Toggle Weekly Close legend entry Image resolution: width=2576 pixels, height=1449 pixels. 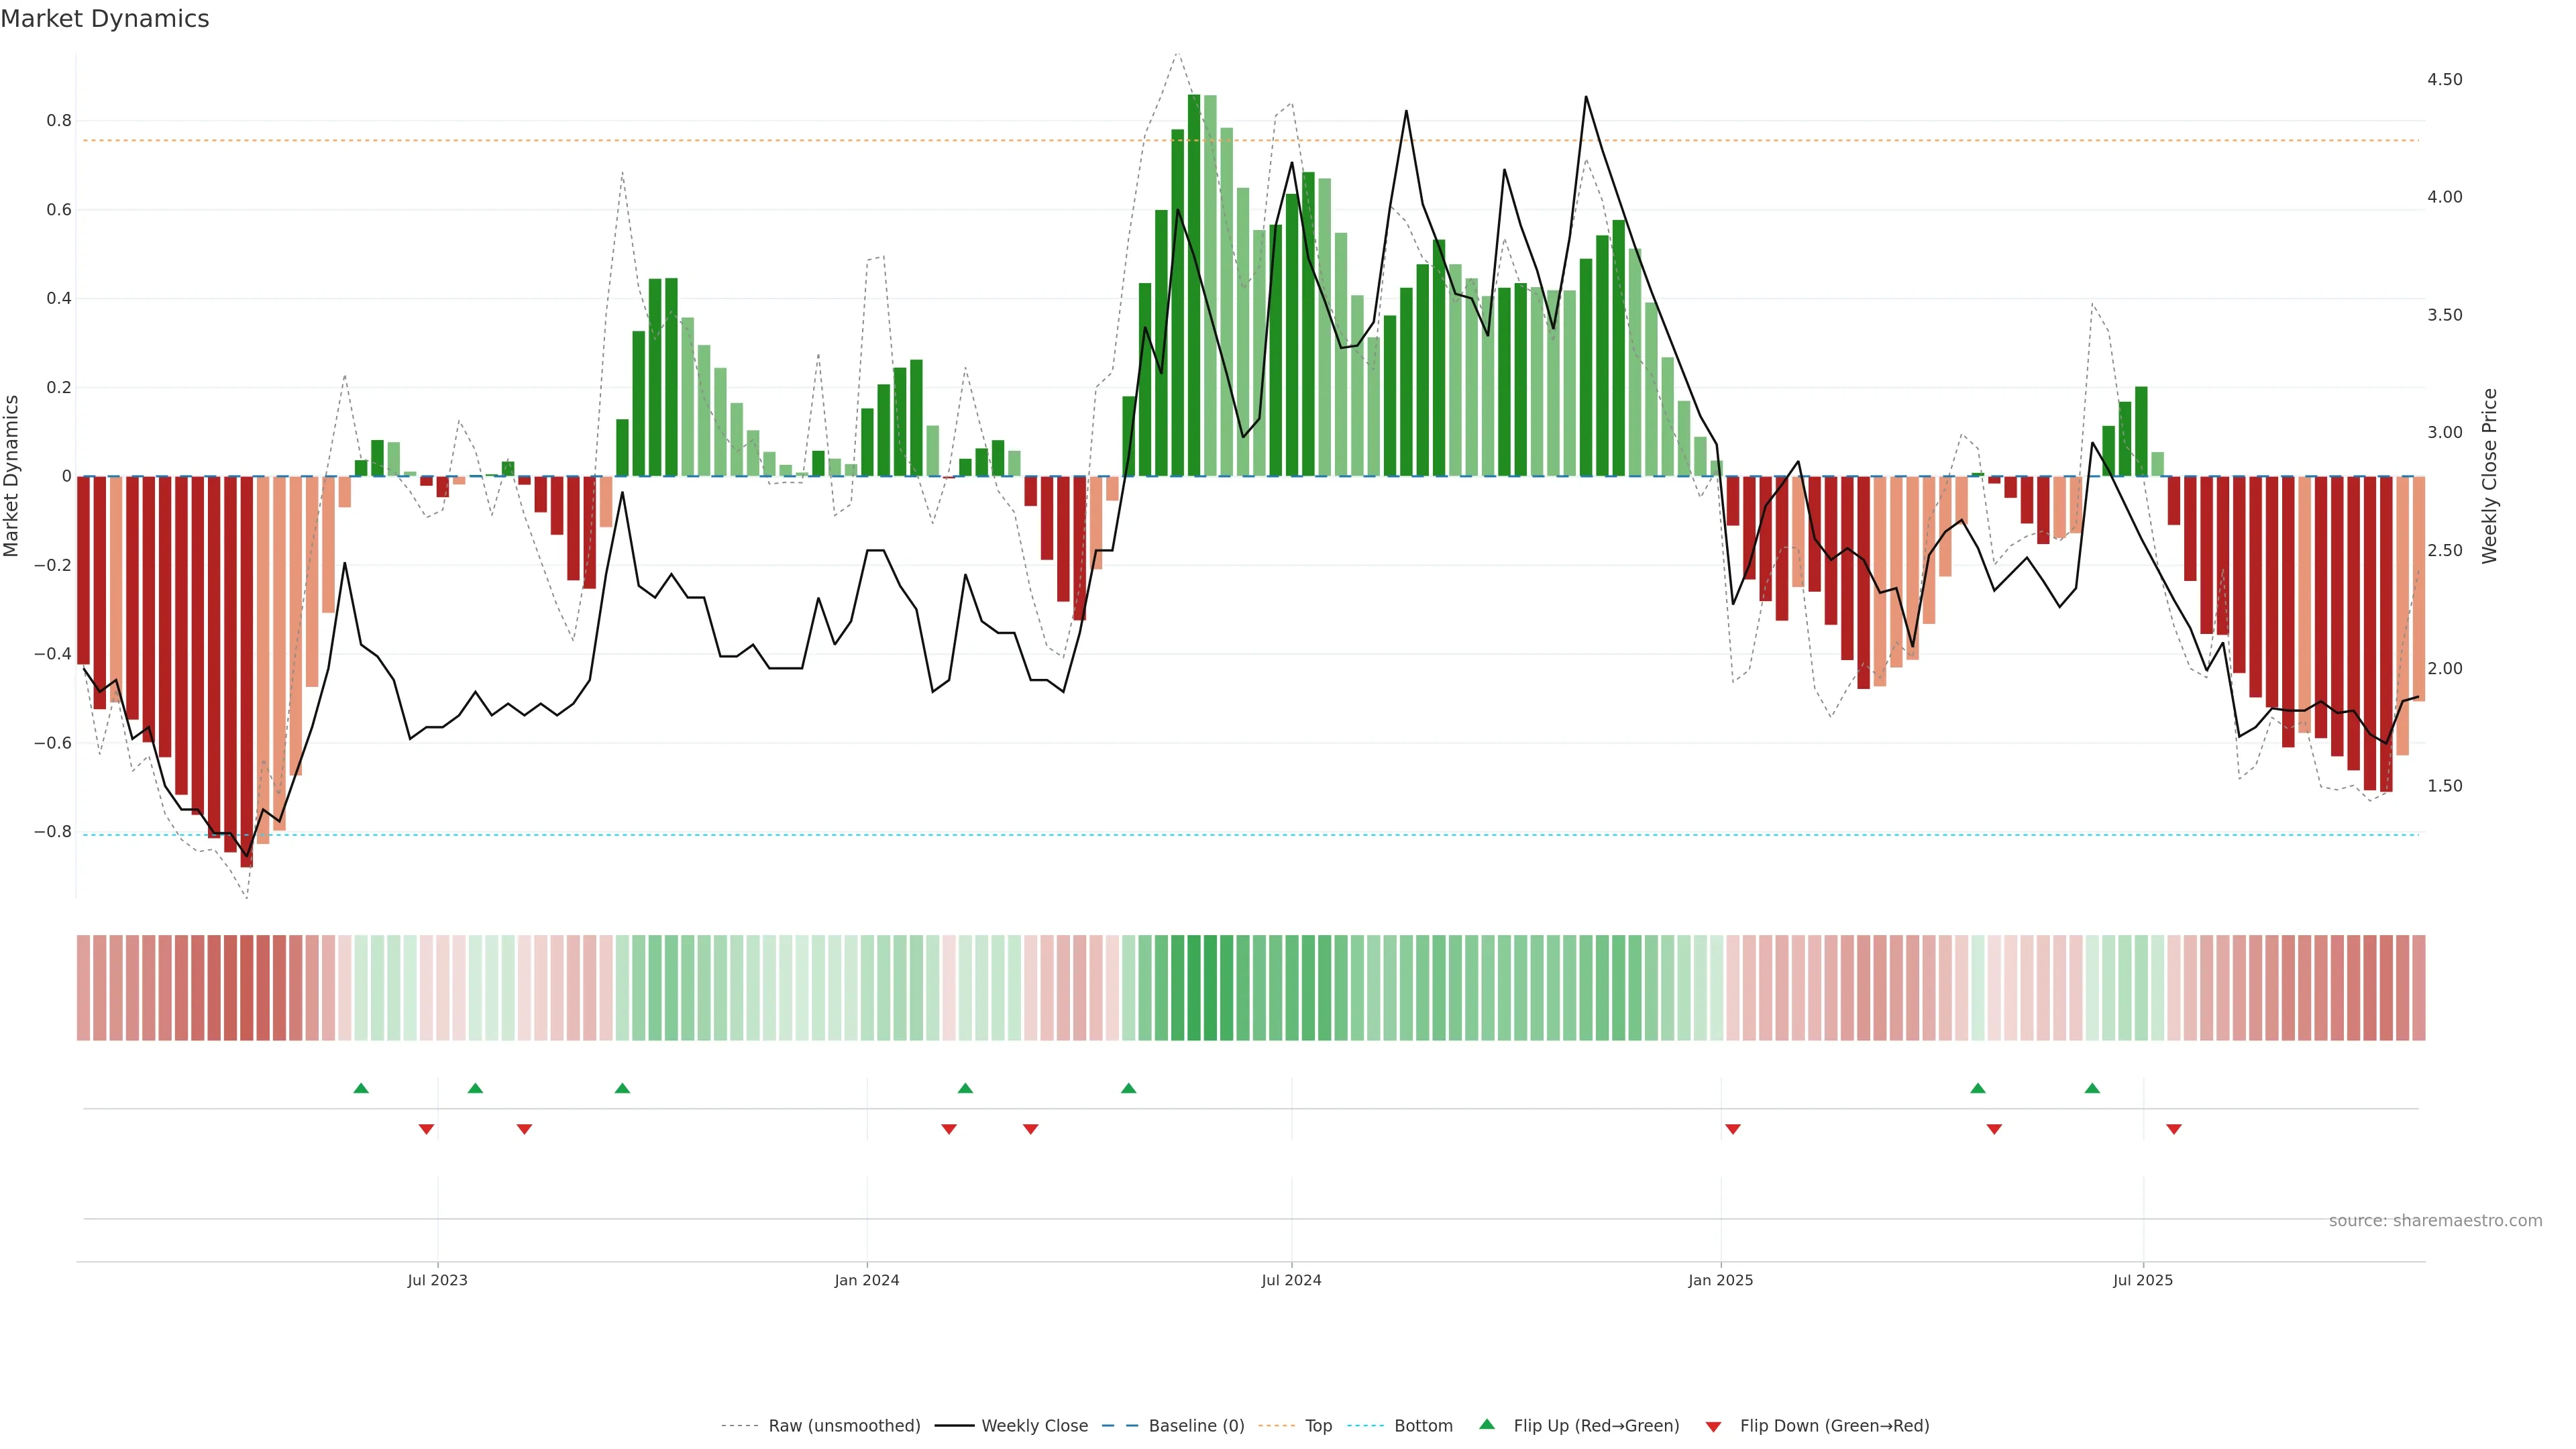pyautogui.click(x=1034, y=1425)
